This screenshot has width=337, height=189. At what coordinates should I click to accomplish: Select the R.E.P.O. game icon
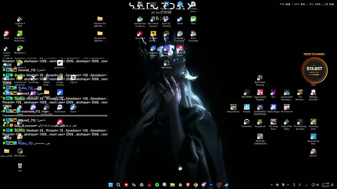point(313,153)
